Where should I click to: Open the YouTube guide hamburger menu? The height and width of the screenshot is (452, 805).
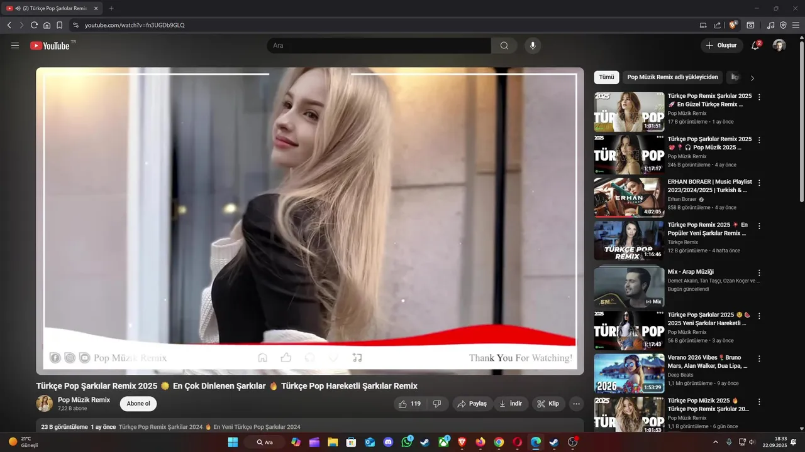point(15,45)
